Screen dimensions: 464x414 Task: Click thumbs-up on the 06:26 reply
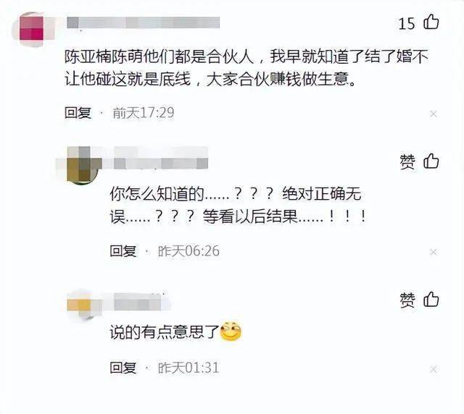(x=431, y=161)
